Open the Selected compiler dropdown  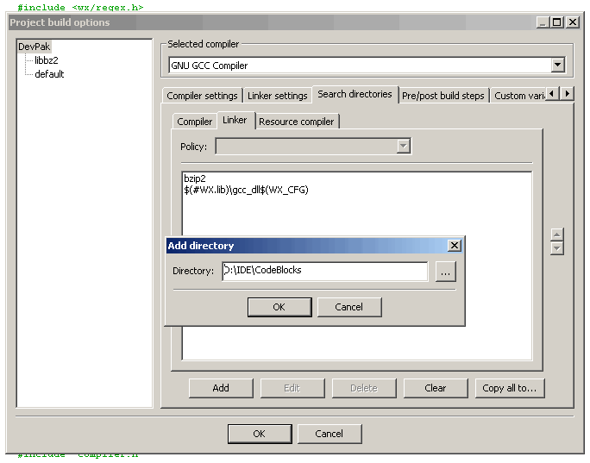click(x=557, y=65)
